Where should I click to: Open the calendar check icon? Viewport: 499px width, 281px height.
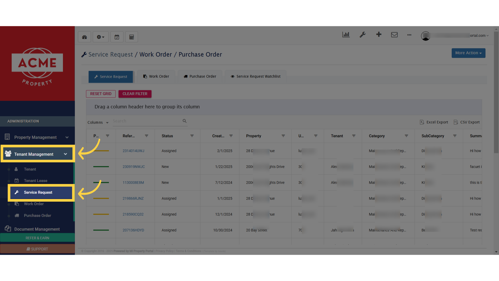(117, 37)
